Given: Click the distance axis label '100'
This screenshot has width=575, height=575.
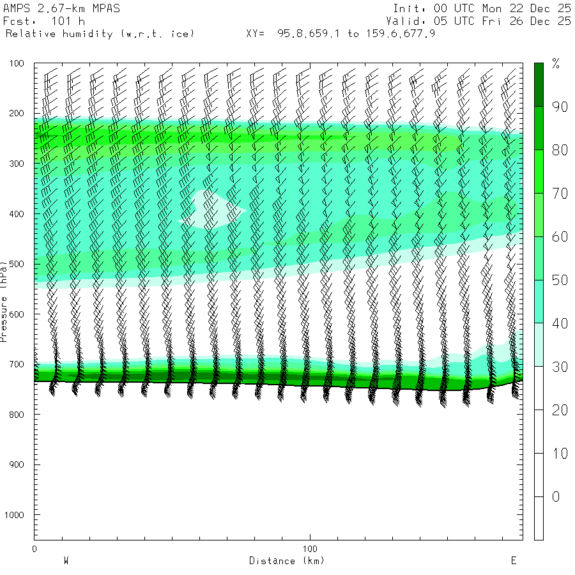Looking at the screenshot, I should coord(310,549).
